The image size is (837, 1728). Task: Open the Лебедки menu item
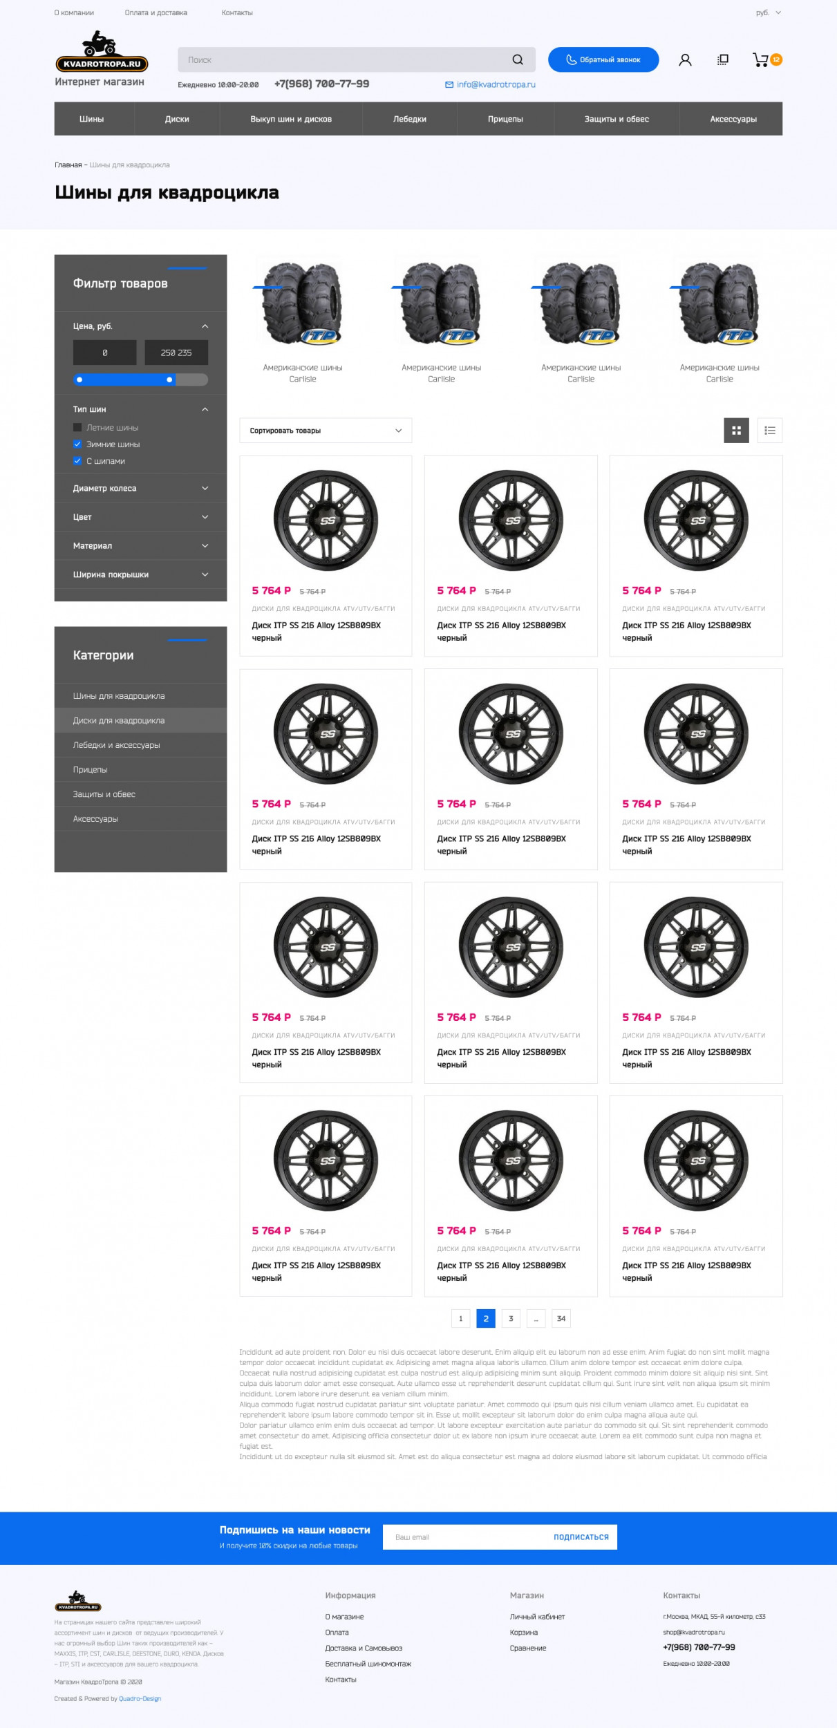click(x=410, y=119)
